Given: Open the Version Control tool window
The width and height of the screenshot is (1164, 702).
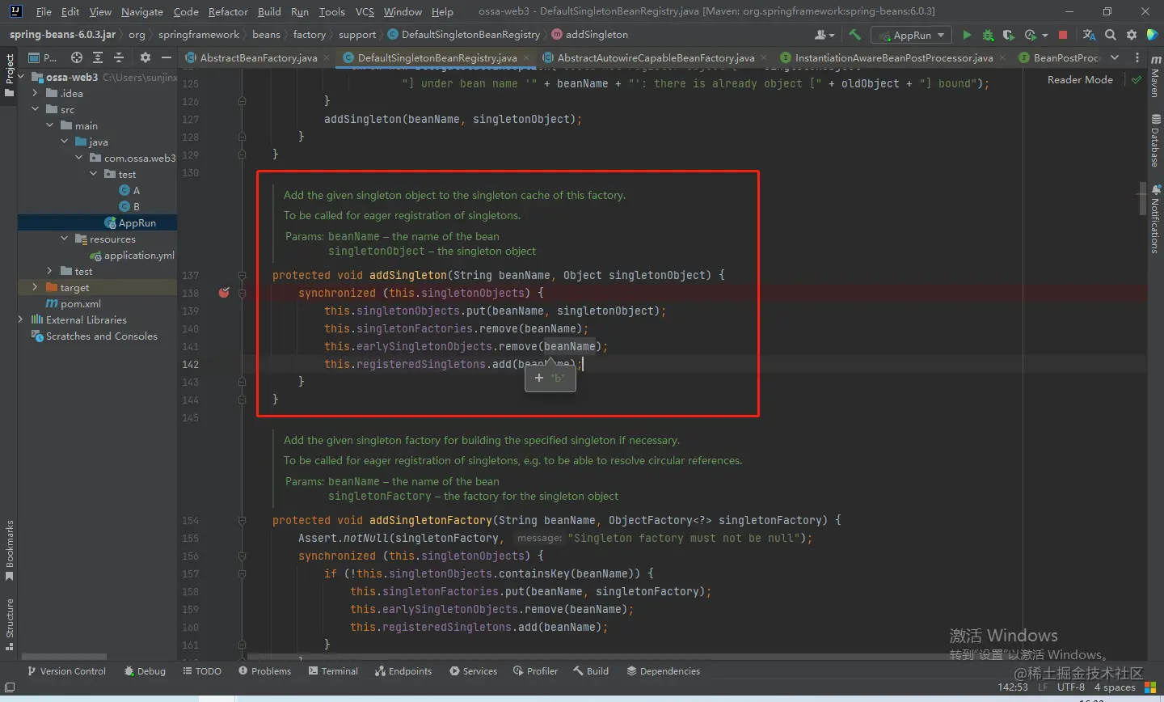Looking at the screenshot, I should (66, 671).
